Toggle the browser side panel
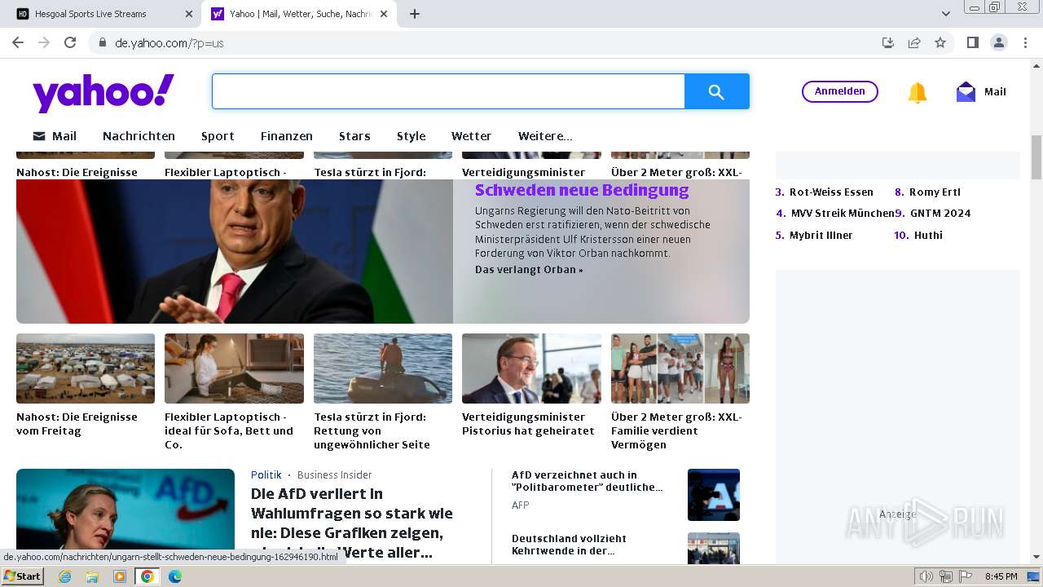The height and width of the screenshot is (587, 1043). (972, 42)
